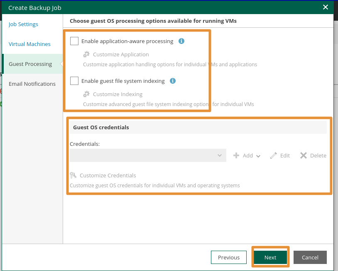
Task: Click the Customize Application gear icon
Action: pyautogui.click(x=86, y=54)
